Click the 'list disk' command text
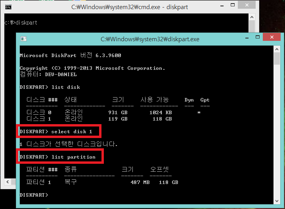The height and width of the screenshot is (209, 285). click(66, 87)
